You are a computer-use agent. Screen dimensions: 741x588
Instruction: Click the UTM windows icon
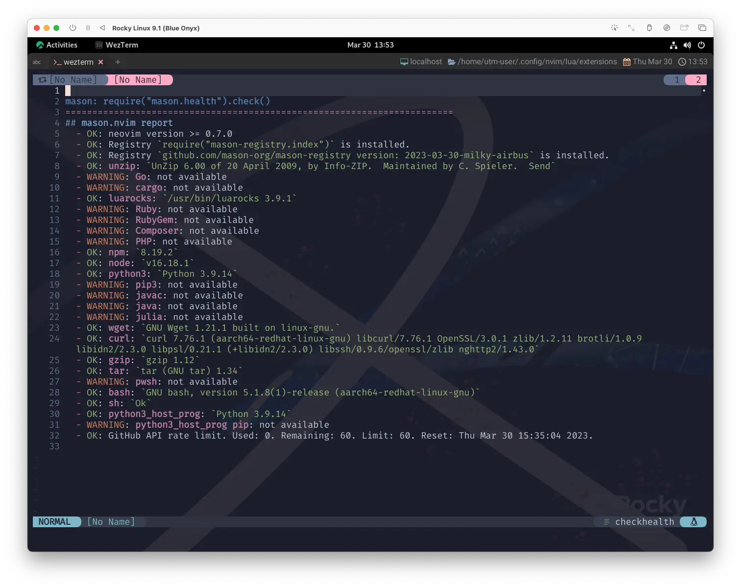coord(702,28)
